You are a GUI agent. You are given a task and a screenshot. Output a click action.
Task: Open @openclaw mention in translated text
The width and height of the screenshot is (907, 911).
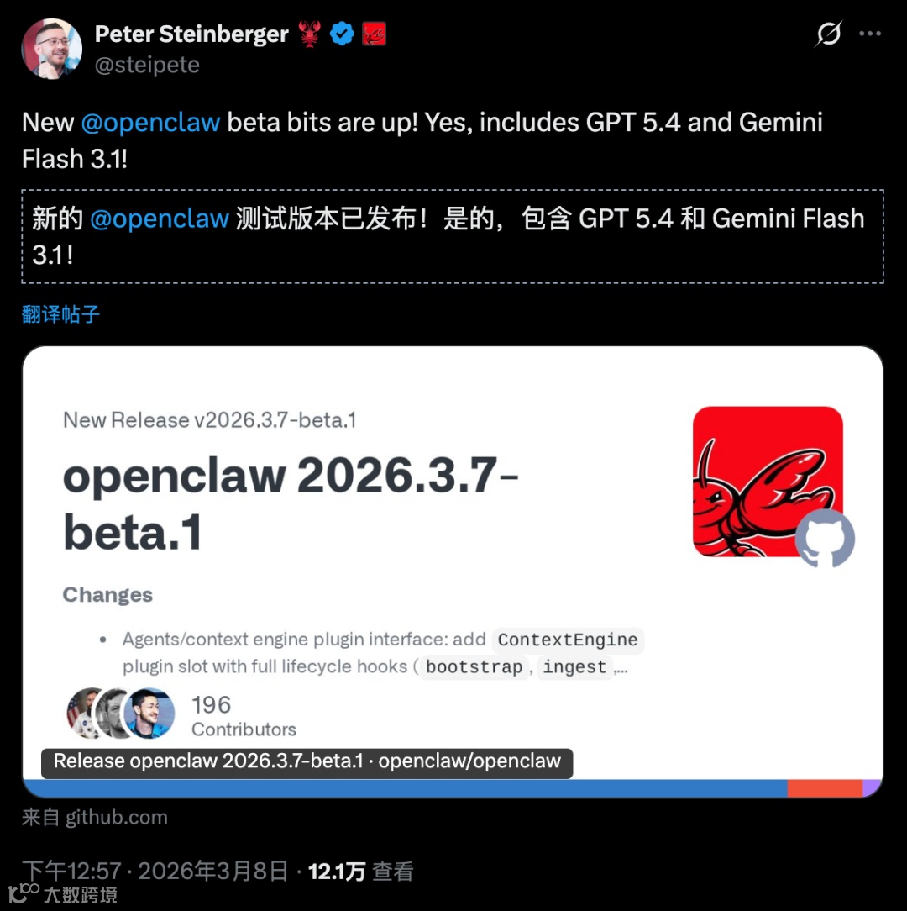pos(160,219)
